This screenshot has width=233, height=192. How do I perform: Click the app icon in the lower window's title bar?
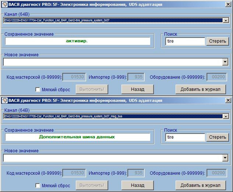coord(5,100)
